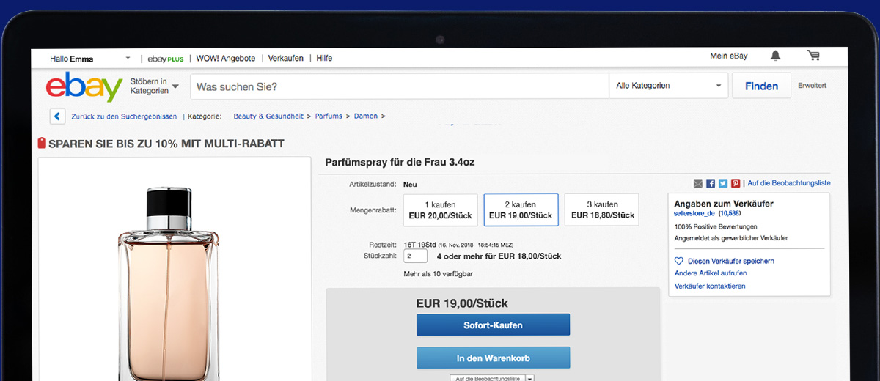Open the shopping cart icon
This screenshot has height=381, width=880.
pyautogui.click(x=813, y=56)
